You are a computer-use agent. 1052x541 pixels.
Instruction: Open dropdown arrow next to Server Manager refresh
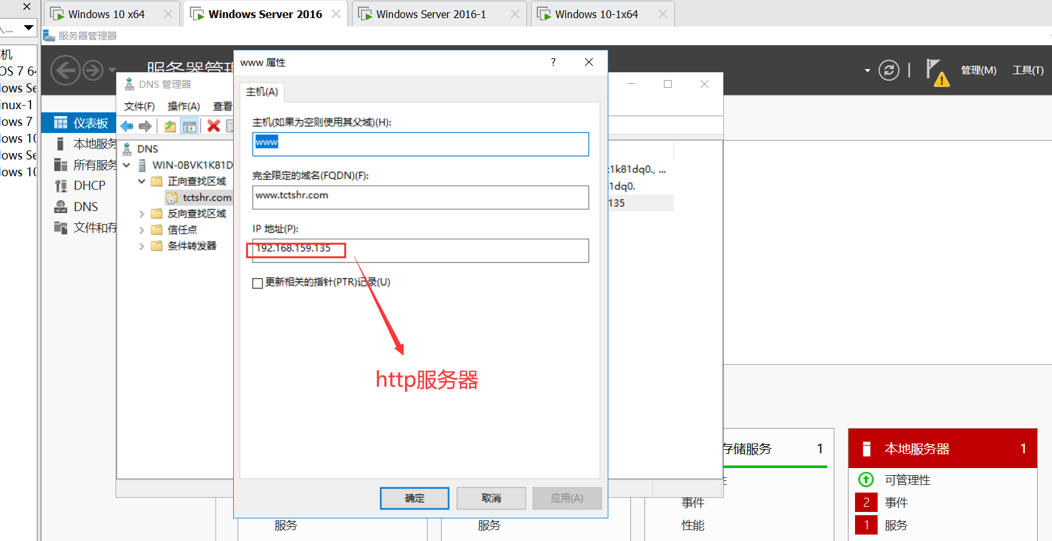(867, 70)
